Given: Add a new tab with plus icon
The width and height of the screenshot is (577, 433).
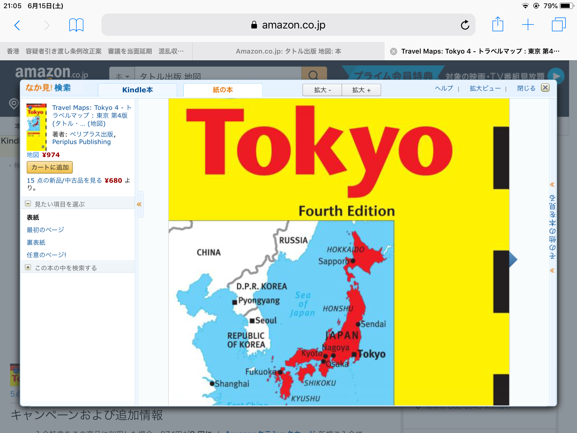Looking at the screenshot, I should (528, 25).
